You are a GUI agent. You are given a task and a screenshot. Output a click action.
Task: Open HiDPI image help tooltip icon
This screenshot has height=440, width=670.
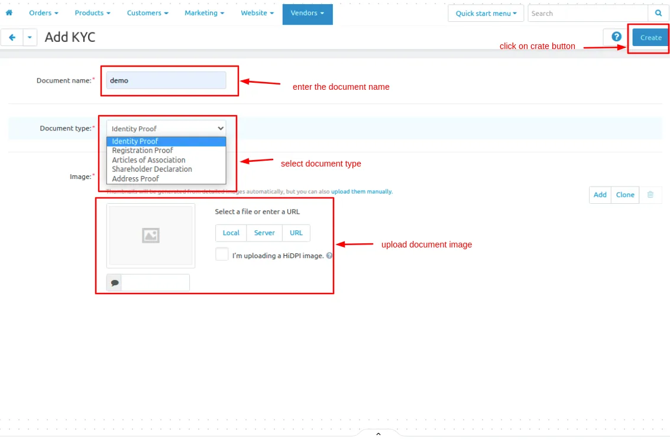329,256
